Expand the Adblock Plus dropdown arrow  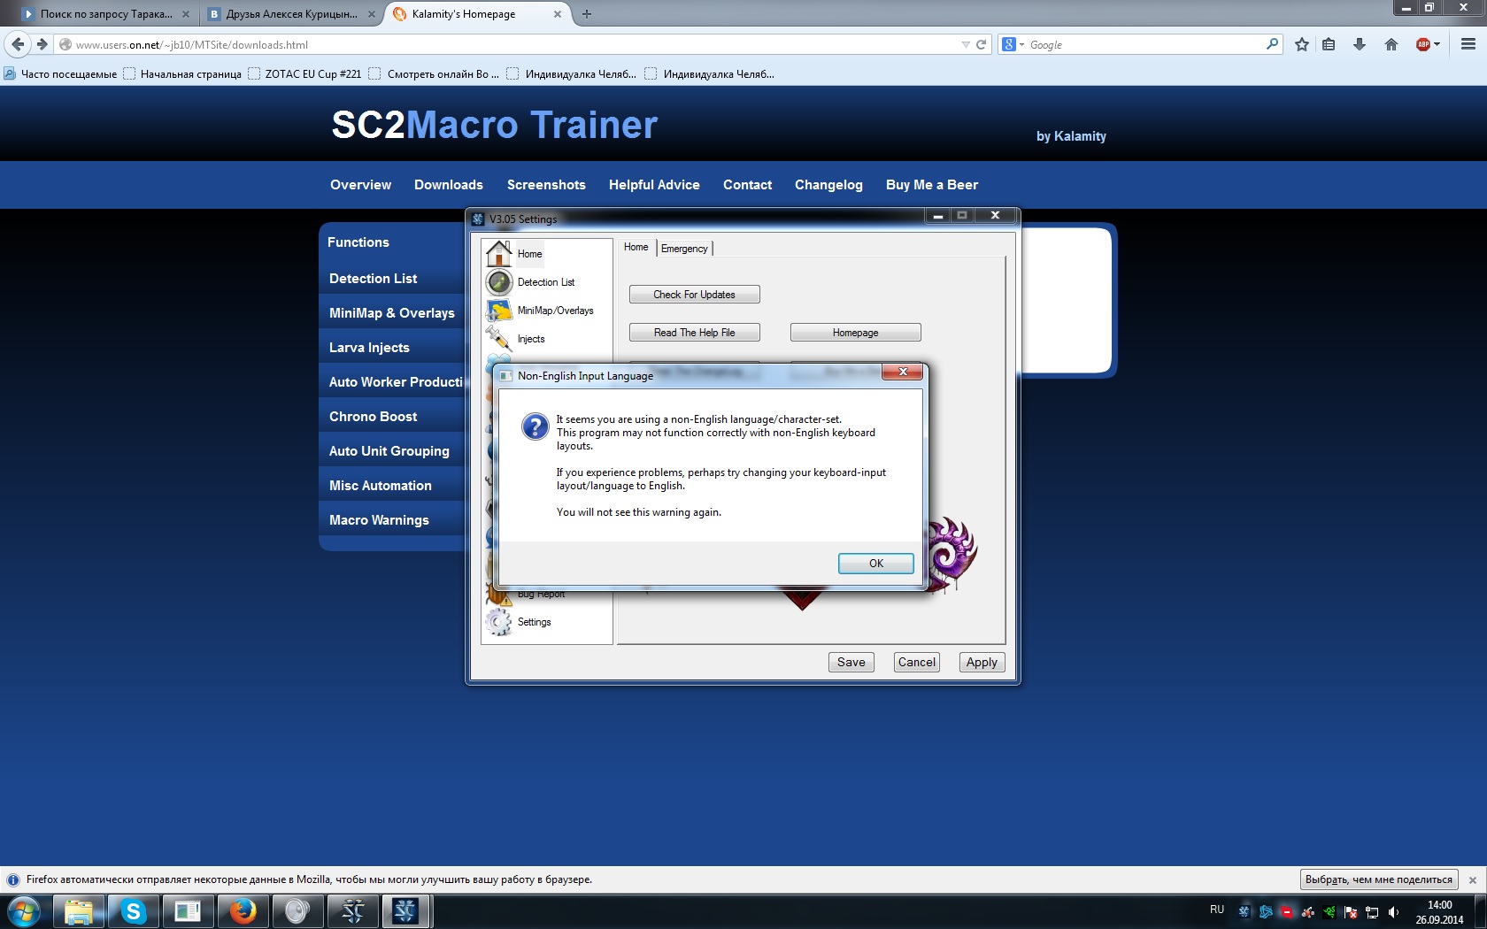pos(1437,44)
